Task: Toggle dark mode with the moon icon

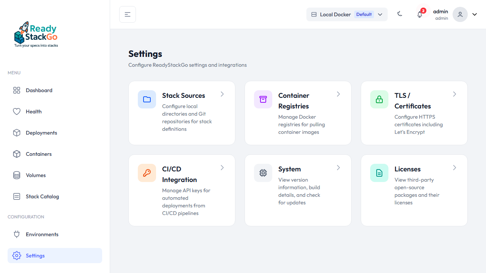Action: pos(400,14)
